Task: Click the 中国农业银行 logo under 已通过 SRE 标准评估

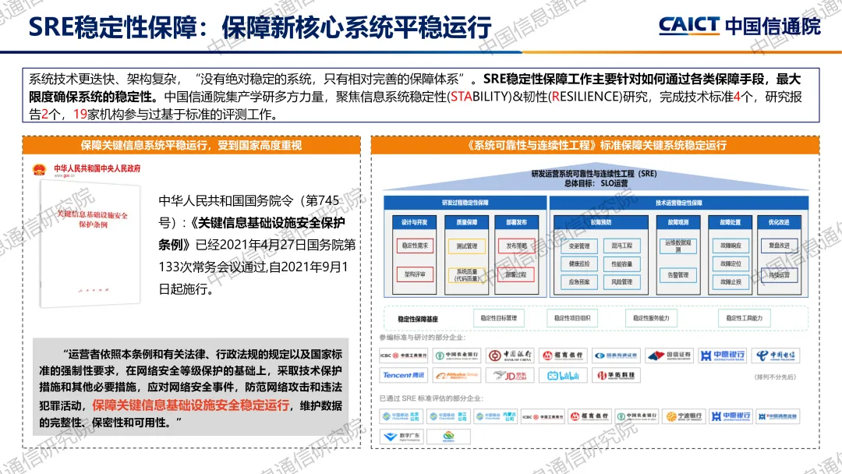Action: [x=637, y=416]
